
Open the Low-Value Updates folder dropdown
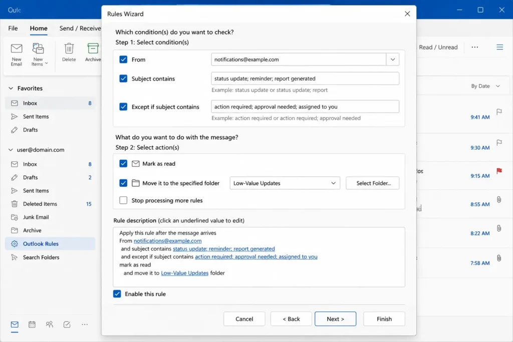click(285, 183)
